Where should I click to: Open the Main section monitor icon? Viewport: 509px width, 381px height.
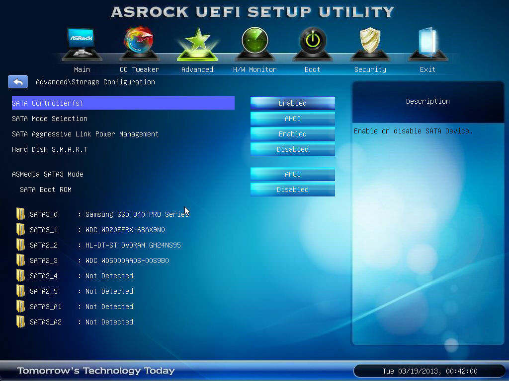(x=82, y=44)
